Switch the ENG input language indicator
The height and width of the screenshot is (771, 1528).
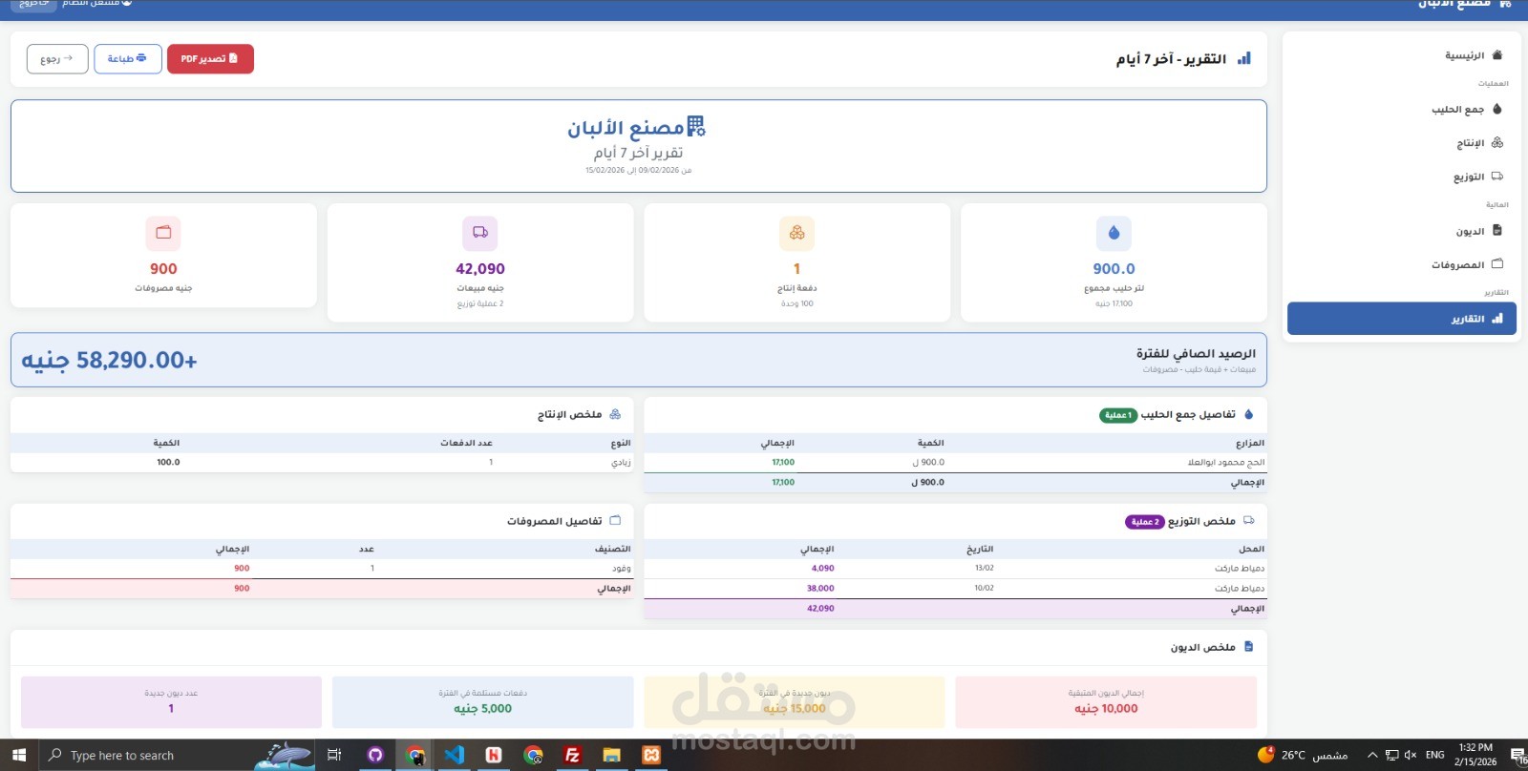[1434, 755]
